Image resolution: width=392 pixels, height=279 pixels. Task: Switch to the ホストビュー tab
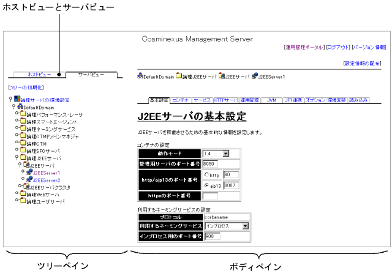[x=39, y=75]
